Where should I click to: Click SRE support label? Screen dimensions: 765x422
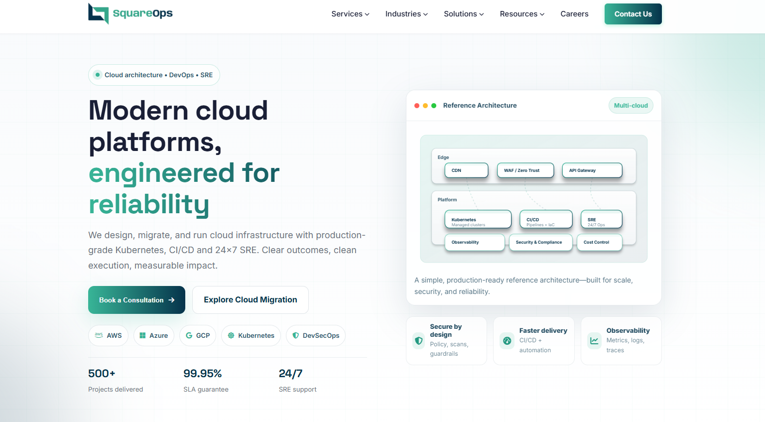(297, 390)
